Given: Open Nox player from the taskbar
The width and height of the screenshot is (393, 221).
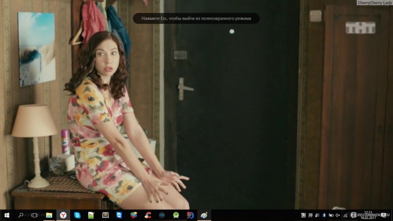Looking at the screenshot, I should tap(162, 215).
